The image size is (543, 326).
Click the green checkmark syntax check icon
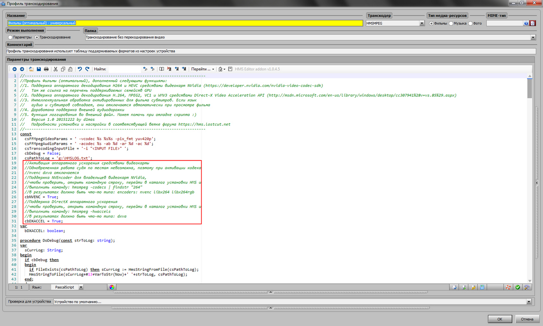click(x=517, y=287)
